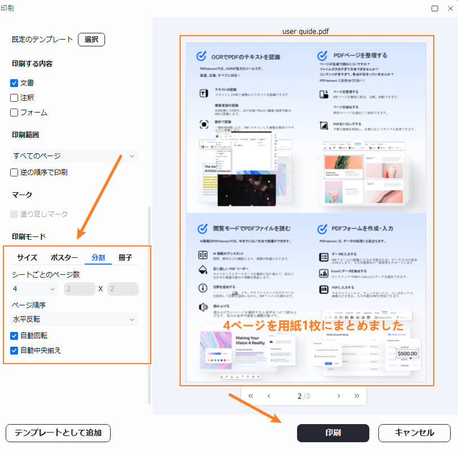Uncheck the 文書 print content option
The width and height of the screenshot is (458, 449).
click(14, 83)
